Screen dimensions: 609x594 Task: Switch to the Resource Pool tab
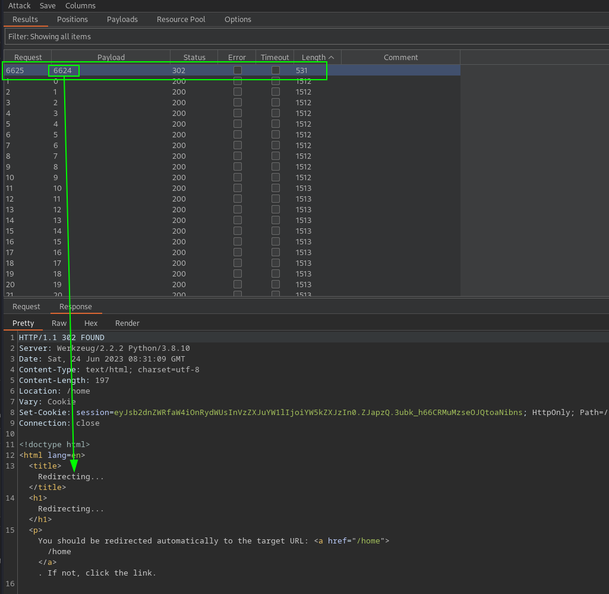click(181, 20)
